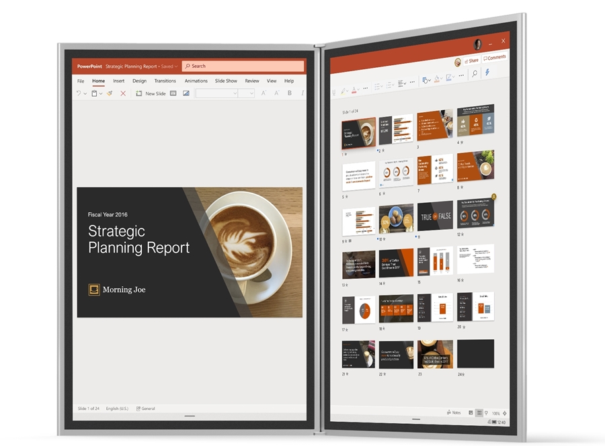Click the Undo arrow icon

(79, 93)
